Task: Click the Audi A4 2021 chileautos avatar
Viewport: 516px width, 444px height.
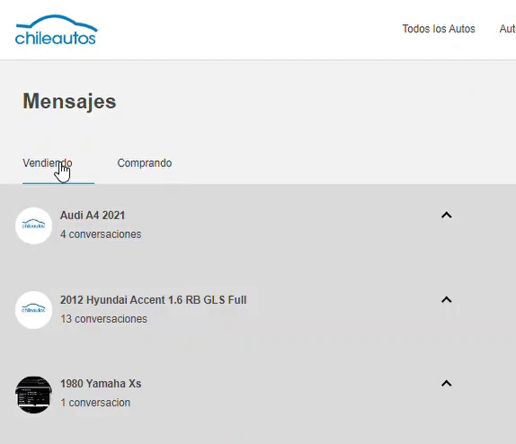Action: click(x=33, y=226)
